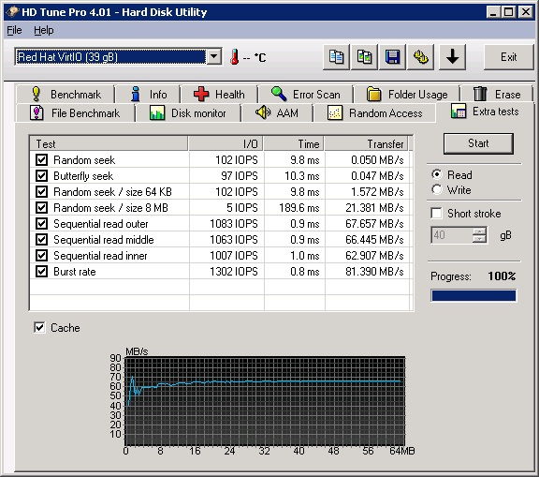Click the down arrow minimize-to-tray icon
The image size is (539, 477).
tap(452, 57)
